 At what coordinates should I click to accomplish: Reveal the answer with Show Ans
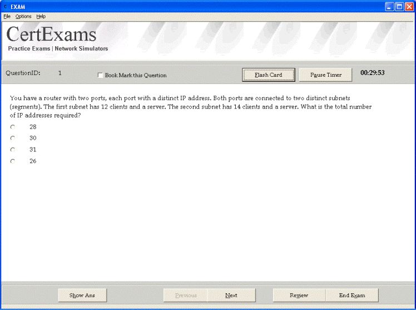click(82, 296)
